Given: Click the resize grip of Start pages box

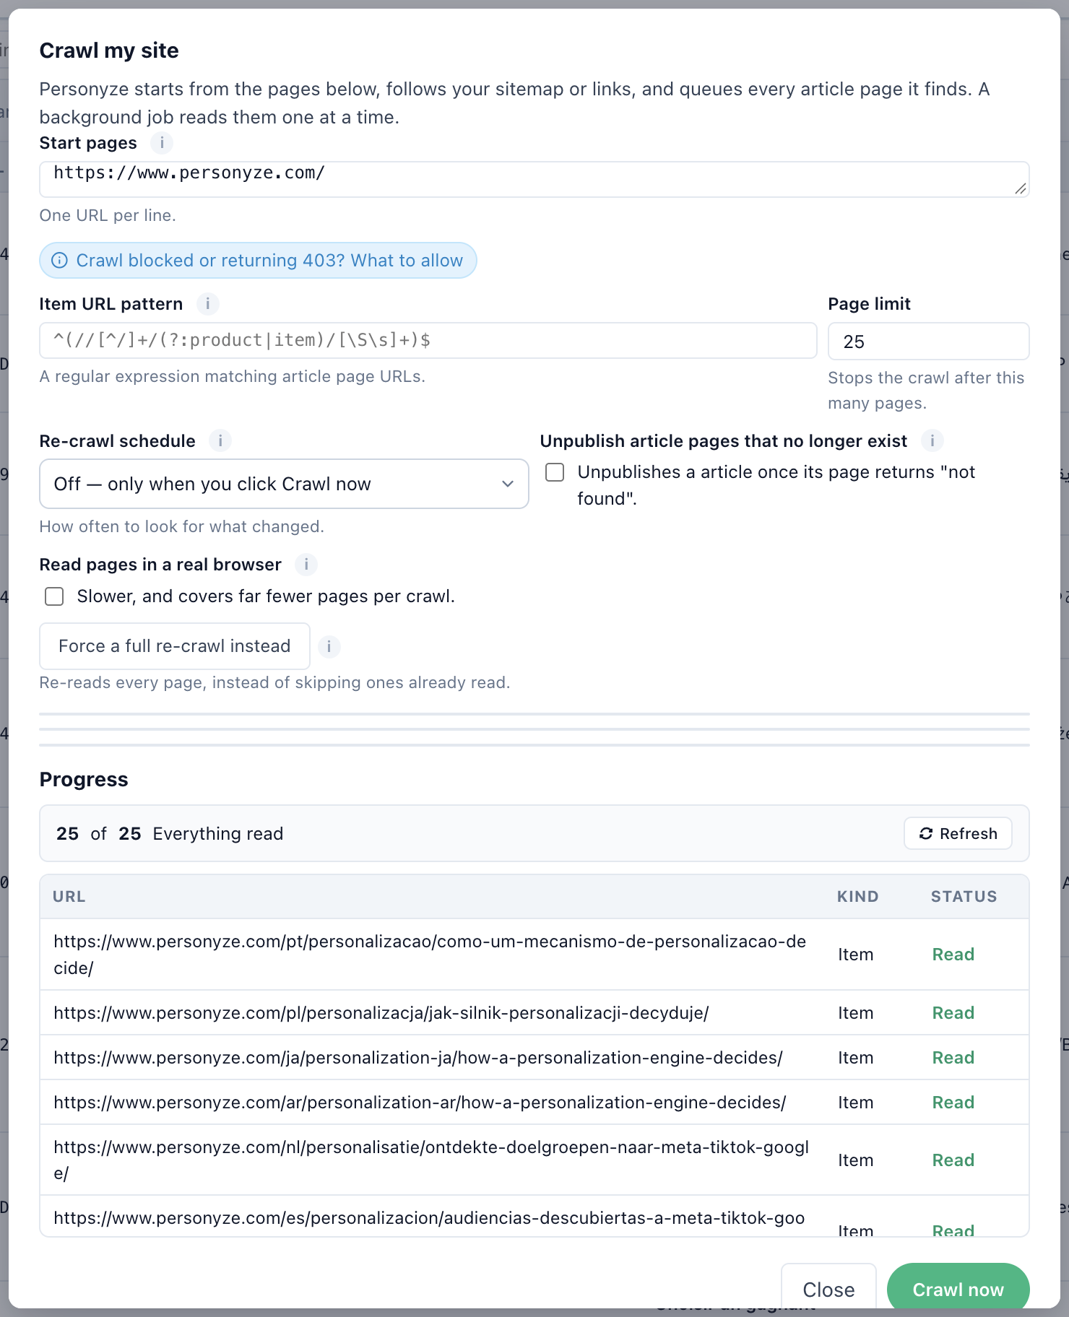Looking at the screenshot, I should [x=1020, y=188].
